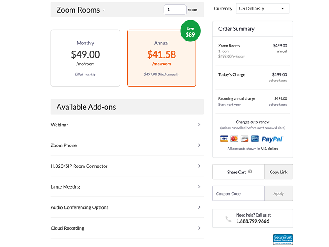Screen dimensions: 329x247
Task: Expand the Zoom Phone add-on
Action: click(127, 145)
